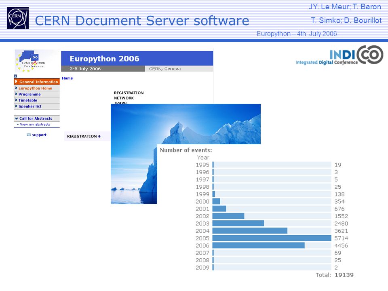Click the Number of events heading
Screen dimensions: 388x291
(186, 150)
